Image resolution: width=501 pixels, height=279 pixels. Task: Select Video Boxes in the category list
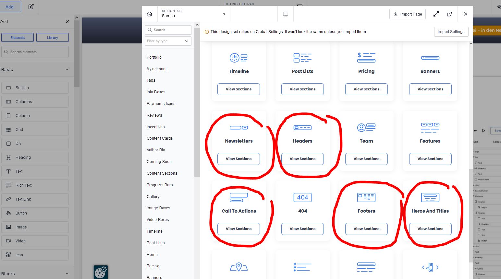(x=158, y=220)
